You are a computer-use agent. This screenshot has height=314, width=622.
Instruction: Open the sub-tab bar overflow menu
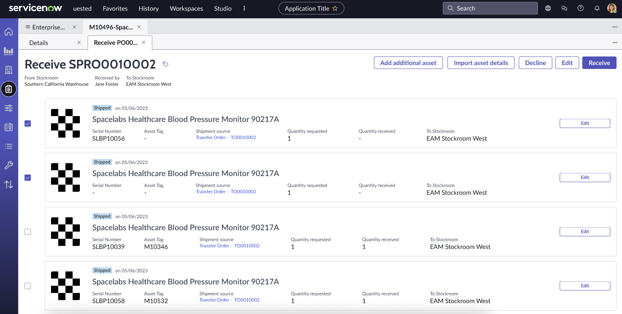coord(615,42)
